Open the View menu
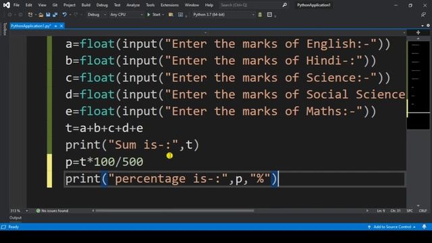432x243 pixels. tap(42, 5)
